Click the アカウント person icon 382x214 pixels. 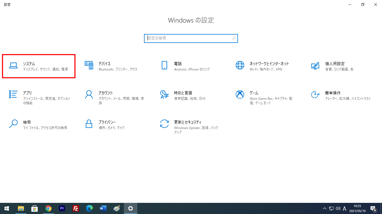click(89, 94)
